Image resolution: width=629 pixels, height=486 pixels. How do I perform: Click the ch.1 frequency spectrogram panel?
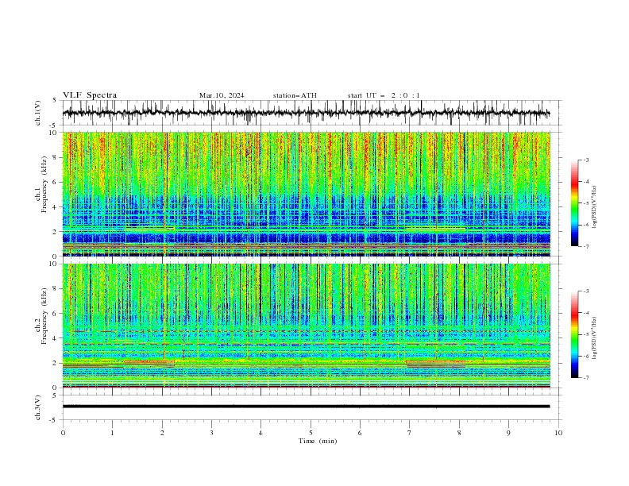click(x=307, y=194)
